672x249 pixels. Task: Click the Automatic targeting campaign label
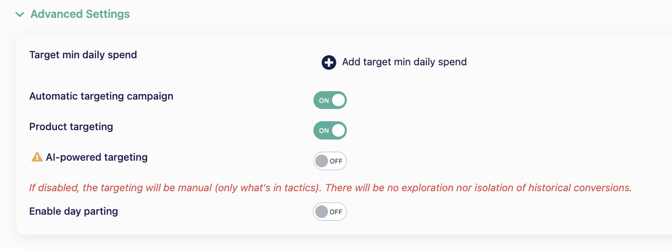[x=101, y=96]
